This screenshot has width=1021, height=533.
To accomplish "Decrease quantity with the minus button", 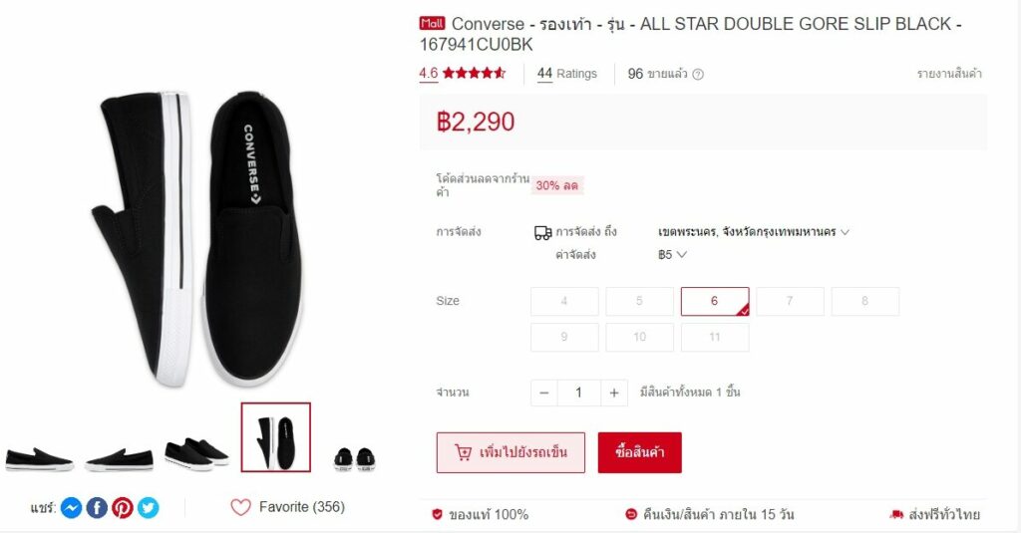I will 544,393.
